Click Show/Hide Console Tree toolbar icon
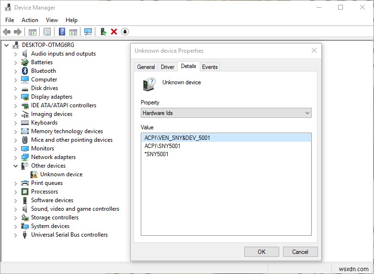This screenshot has width=374, height=274. (x=33, y=32)
